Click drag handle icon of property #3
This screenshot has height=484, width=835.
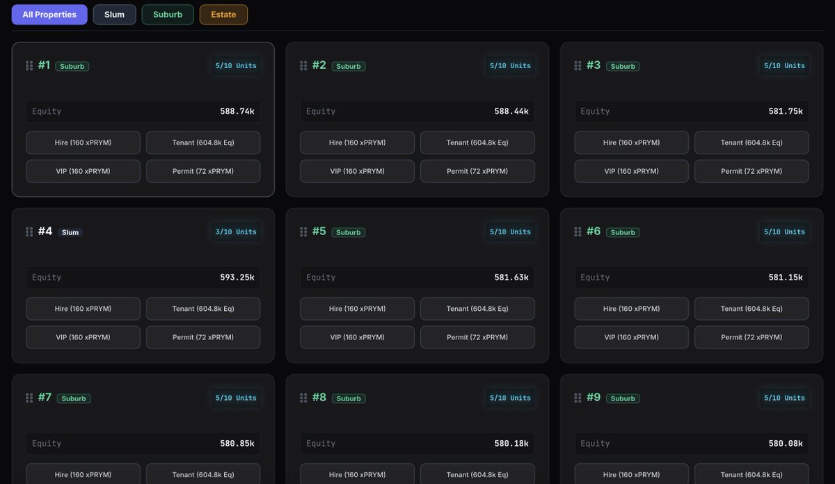(x=578, y=66)
